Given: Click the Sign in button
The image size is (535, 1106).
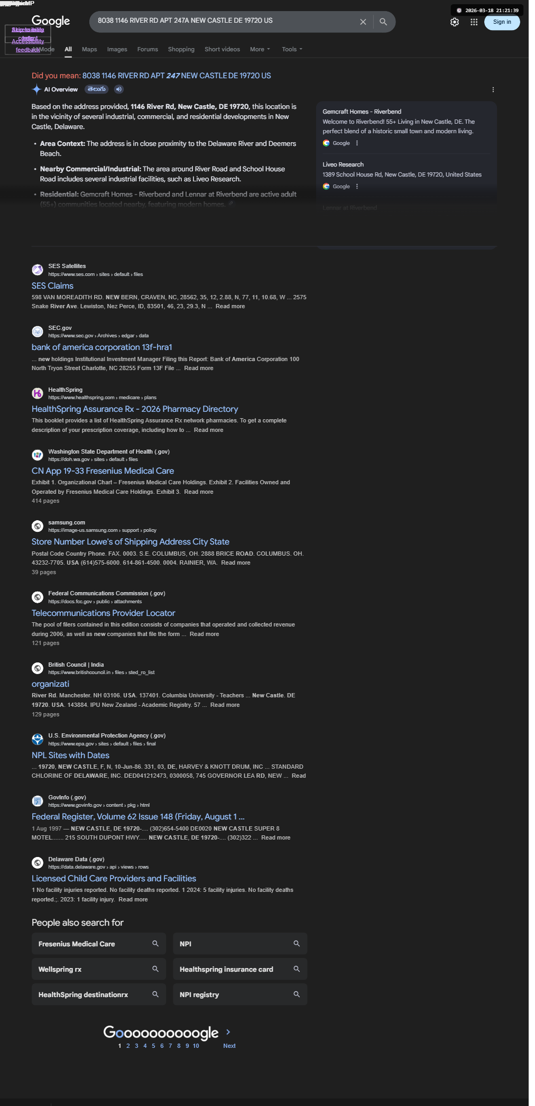Looking at the screenshot, I should (502, 22).
